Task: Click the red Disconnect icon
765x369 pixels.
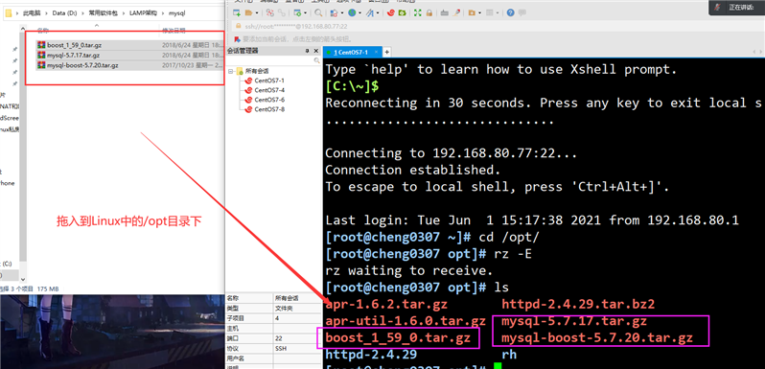Action: click(x=270, y=12)
